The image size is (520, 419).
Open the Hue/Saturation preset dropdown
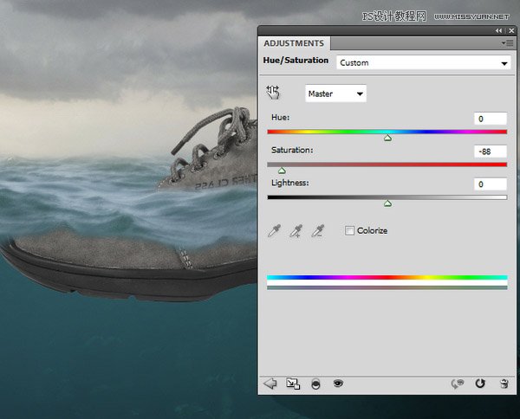423,63
